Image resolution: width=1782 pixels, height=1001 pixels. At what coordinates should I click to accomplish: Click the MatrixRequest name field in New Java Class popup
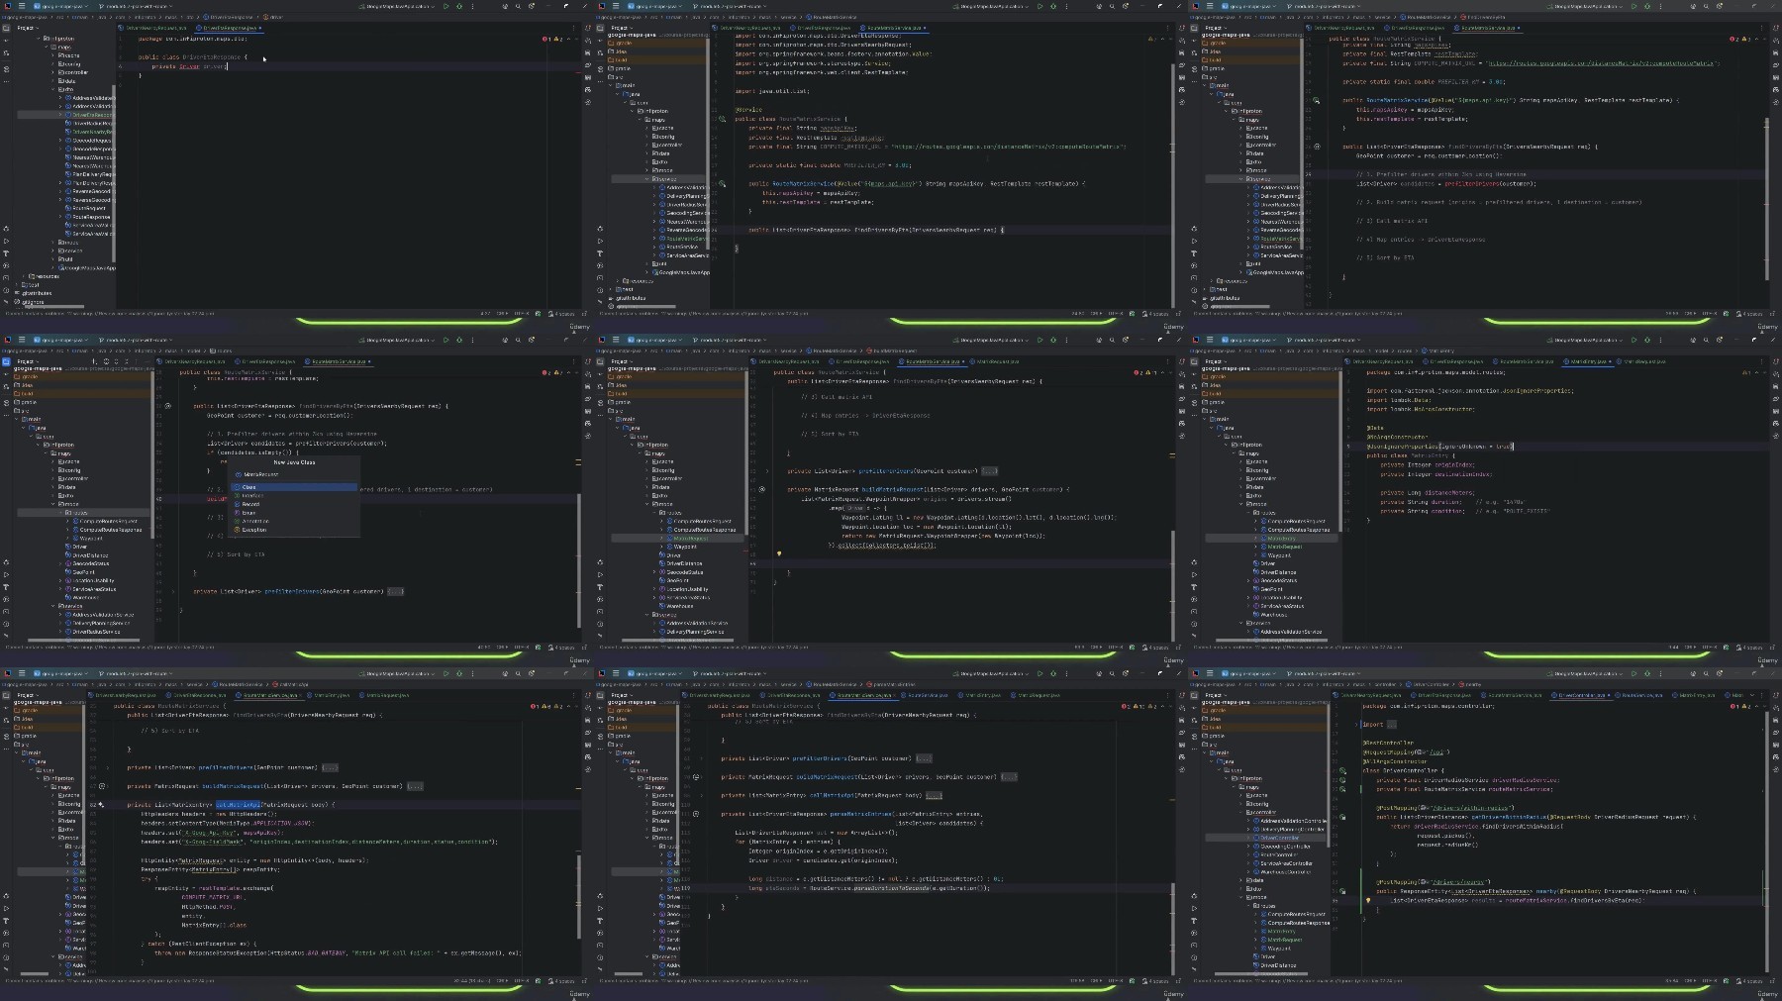[293, 474]
